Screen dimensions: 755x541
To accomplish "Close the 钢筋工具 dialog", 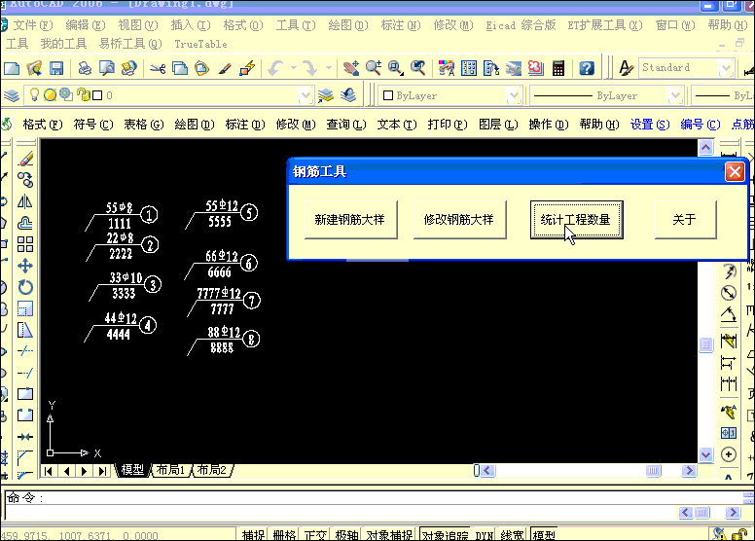I will coord(735,171).
